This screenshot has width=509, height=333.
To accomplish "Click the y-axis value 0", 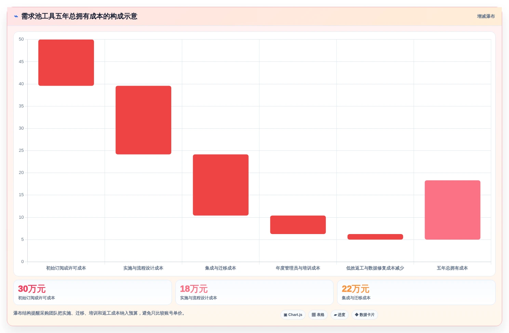I will pyautogui.click(x=23, y=262).
